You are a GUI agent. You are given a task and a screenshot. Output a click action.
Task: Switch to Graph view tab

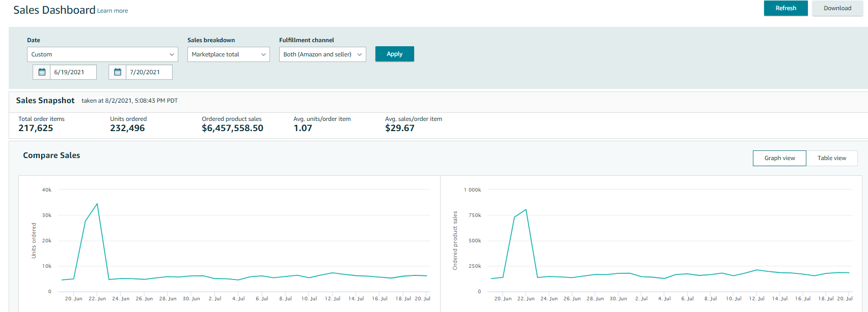coord(779,158)
